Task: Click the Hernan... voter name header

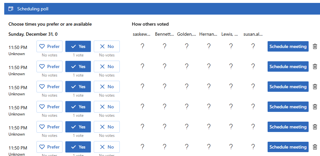Action: 209,34
